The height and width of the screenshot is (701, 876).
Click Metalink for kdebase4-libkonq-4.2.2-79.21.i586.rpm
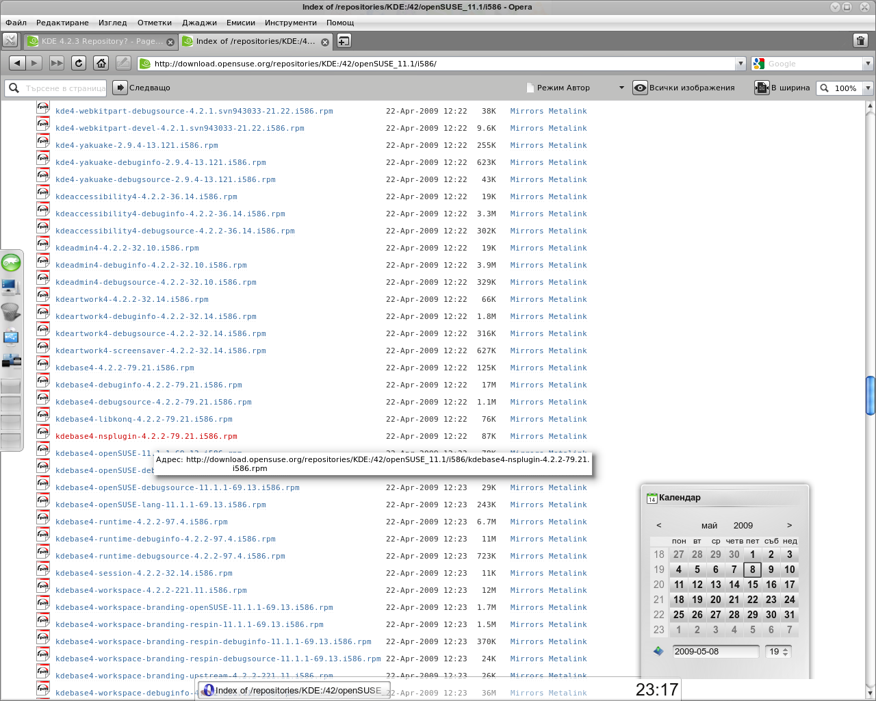568,419
